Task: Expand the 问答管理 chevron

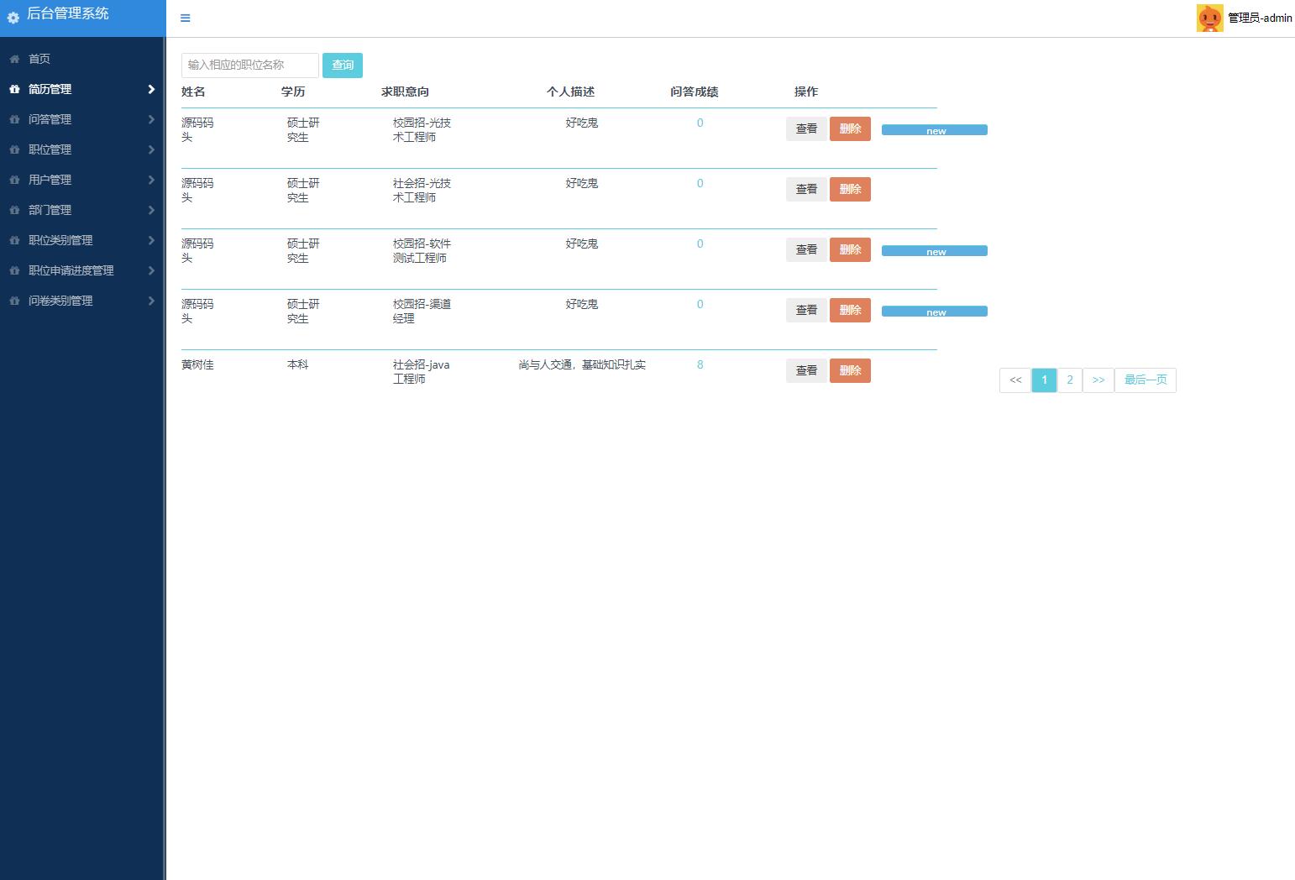Action: point(151,119)
